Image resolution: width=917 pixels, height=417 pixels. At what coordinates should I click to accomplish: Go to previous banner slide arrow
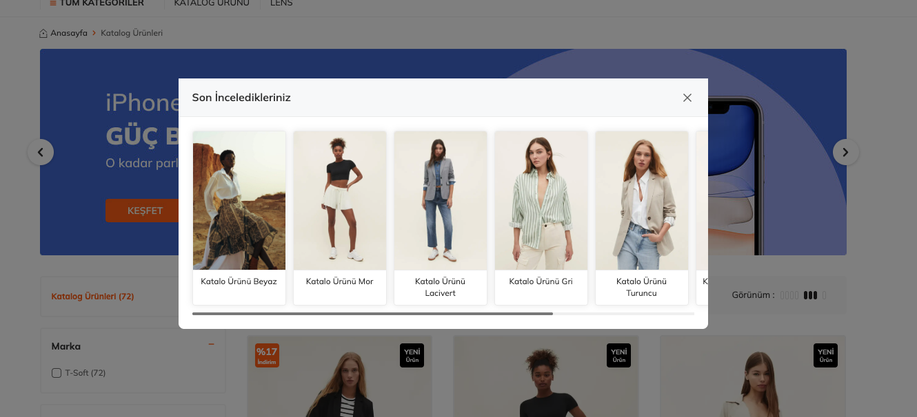click(41, 152)
